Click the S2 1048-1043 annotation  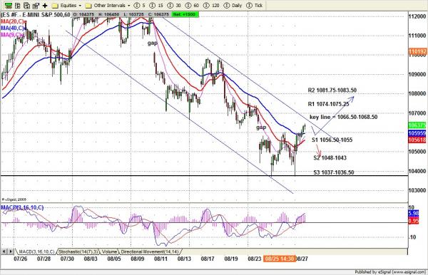tap(330, 158)
